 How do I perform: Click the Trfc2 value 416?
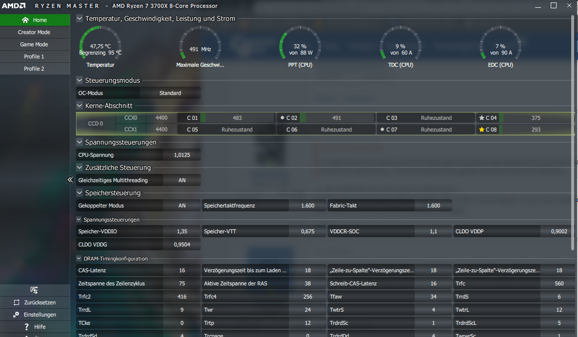[182, 297]
